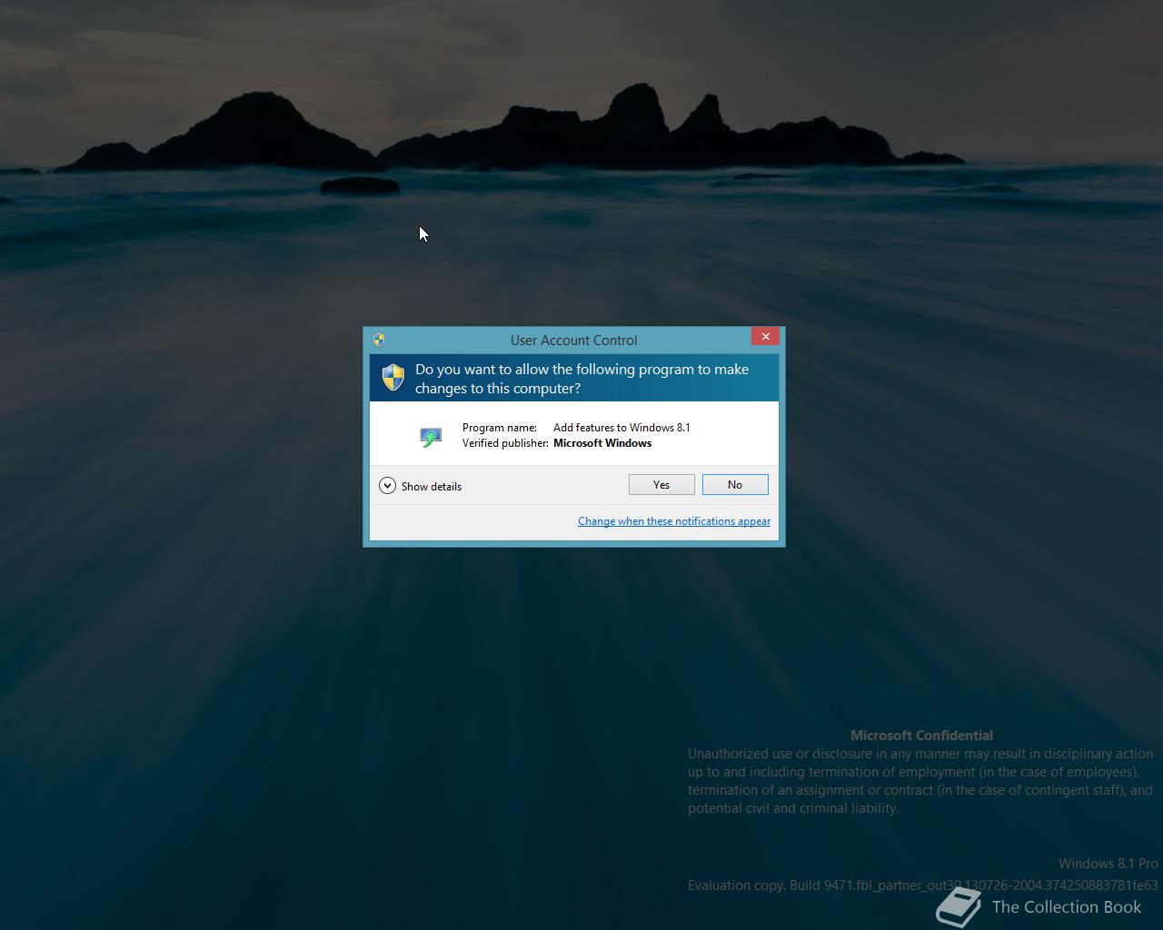1163x930 pixels.
Task: Click Yes to allow the program
Action: (x=661, y=485)
